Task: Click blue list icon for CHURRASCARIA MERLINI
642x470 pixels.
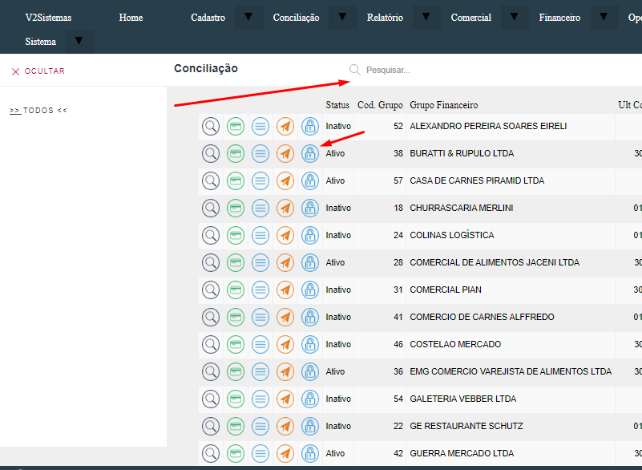Action: pyautogui.click(x=260, y=208)
